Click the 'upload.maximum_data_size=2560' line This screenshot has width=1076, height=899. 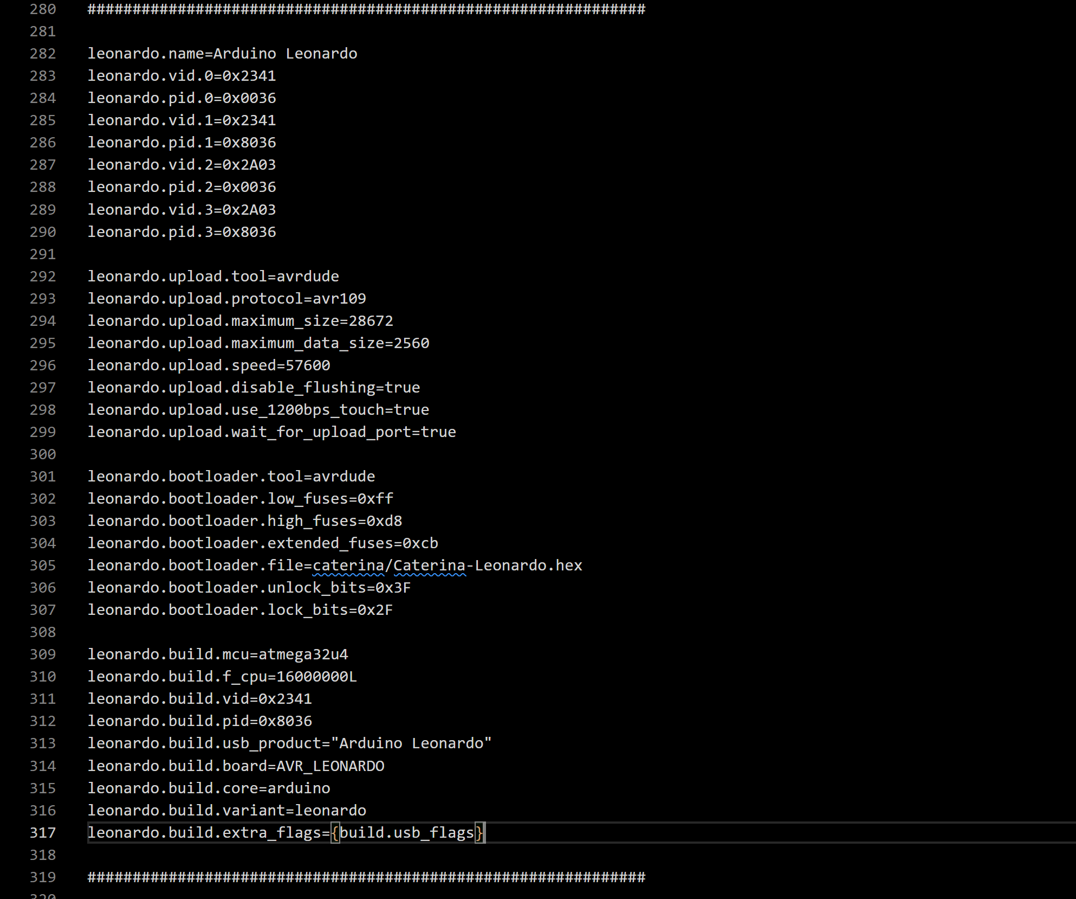[x=258, y=343]
